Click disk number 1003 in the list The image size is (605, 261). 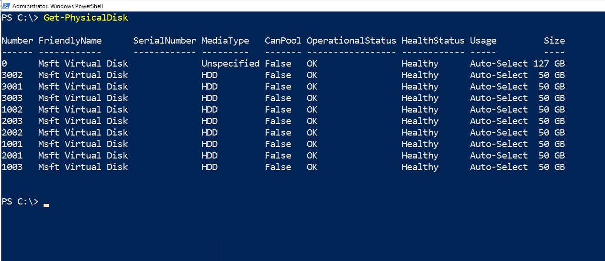click(x=12, y=167)
